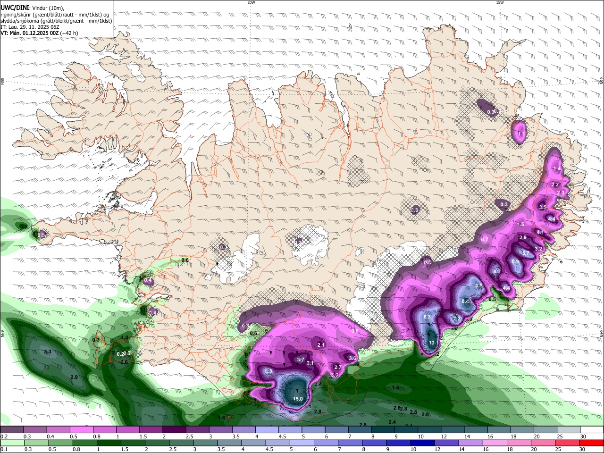The width and height of the screenshot is (604, 453).
Task: Select the 5.9 snowfall value in the east
Action: click(515, 262)
